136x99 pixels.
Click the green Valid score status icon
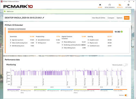pos(5,11)
